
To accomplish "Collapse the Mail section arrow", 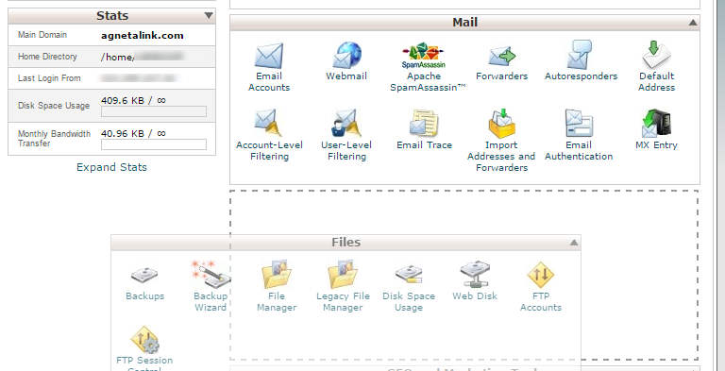I will 692,23.
